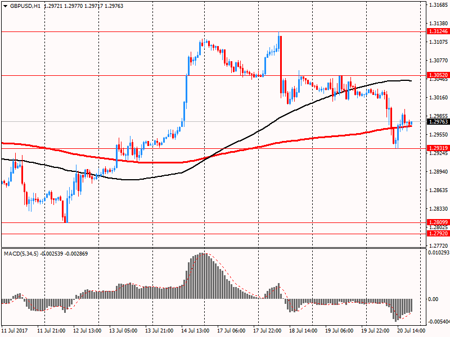Click the 17 Jul 22:00 time label

268,330
